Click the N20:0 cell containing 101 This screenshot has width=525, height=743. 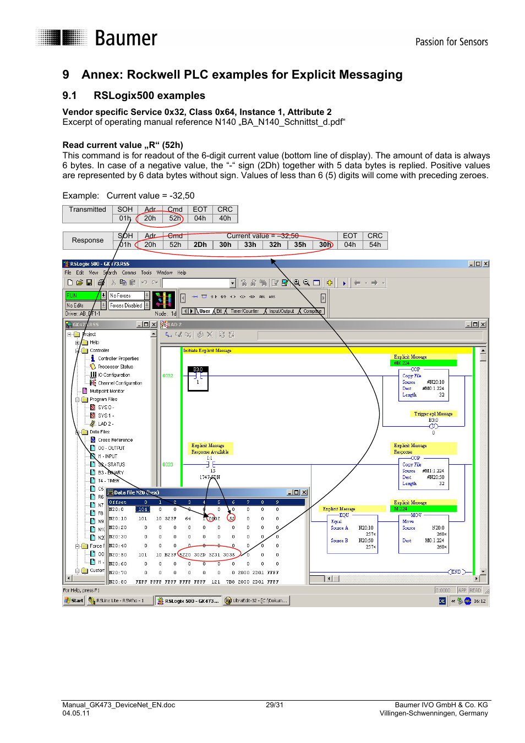[143, 509]
